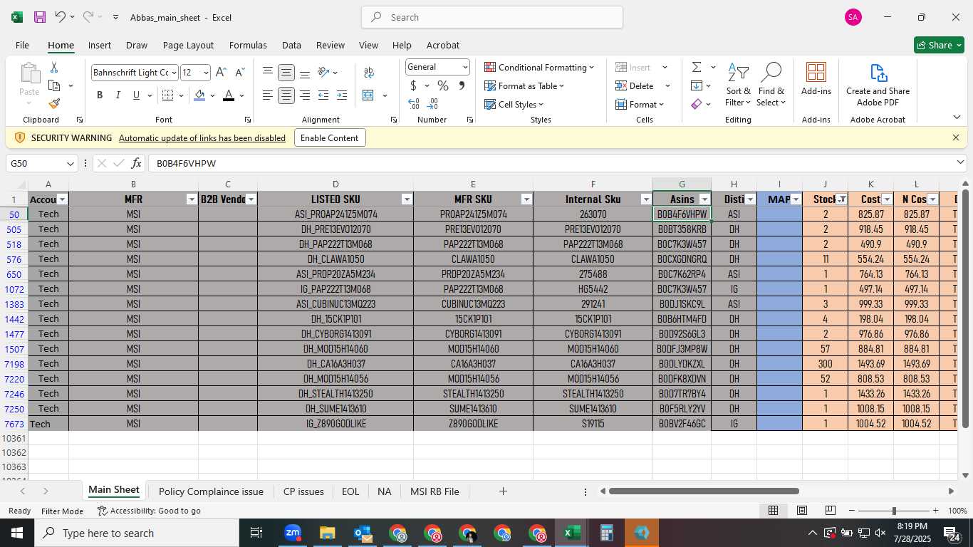This screenshot has height=547, width=973.
Task: Open the General number format dropdown
Action: click(x=465, y=67)
